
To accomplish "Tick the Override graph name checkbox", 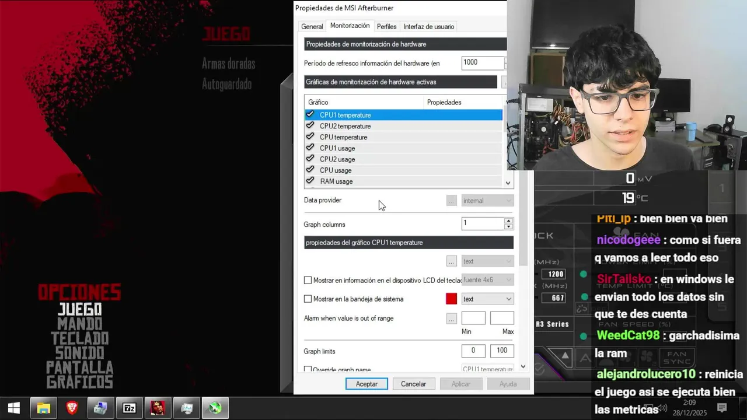I will click(x=308, y=369).
